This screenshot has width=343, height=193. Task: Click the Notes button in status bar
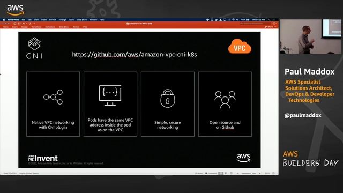click(x=199, y=173)
